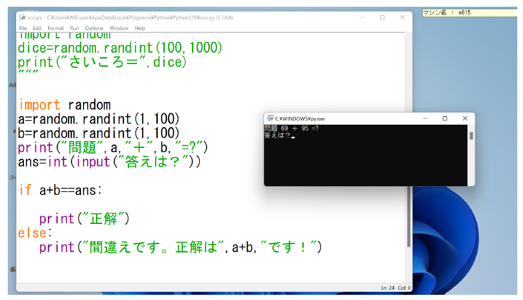This screenshot has width=523, height=300.
Task: Minimize the py.exe console window
Action: (x=425, y=118)
